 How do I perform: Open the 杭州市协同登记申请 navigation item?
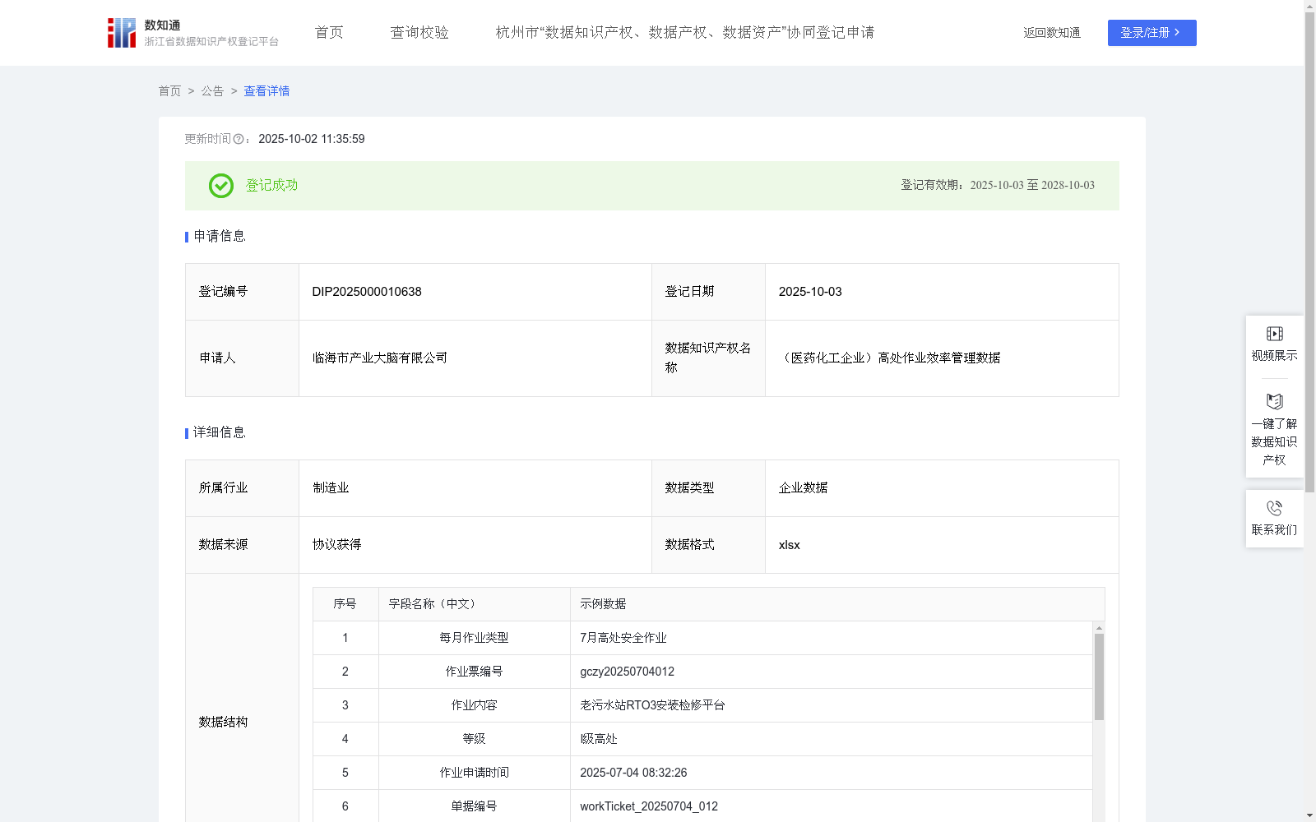point(685,33)
